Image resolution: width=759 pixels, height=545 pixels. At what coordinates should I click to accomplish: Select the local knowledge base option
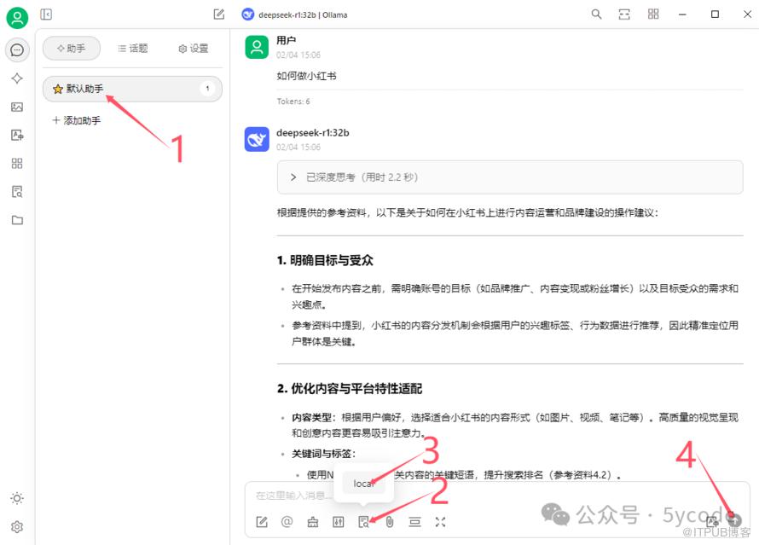[364, 483]
